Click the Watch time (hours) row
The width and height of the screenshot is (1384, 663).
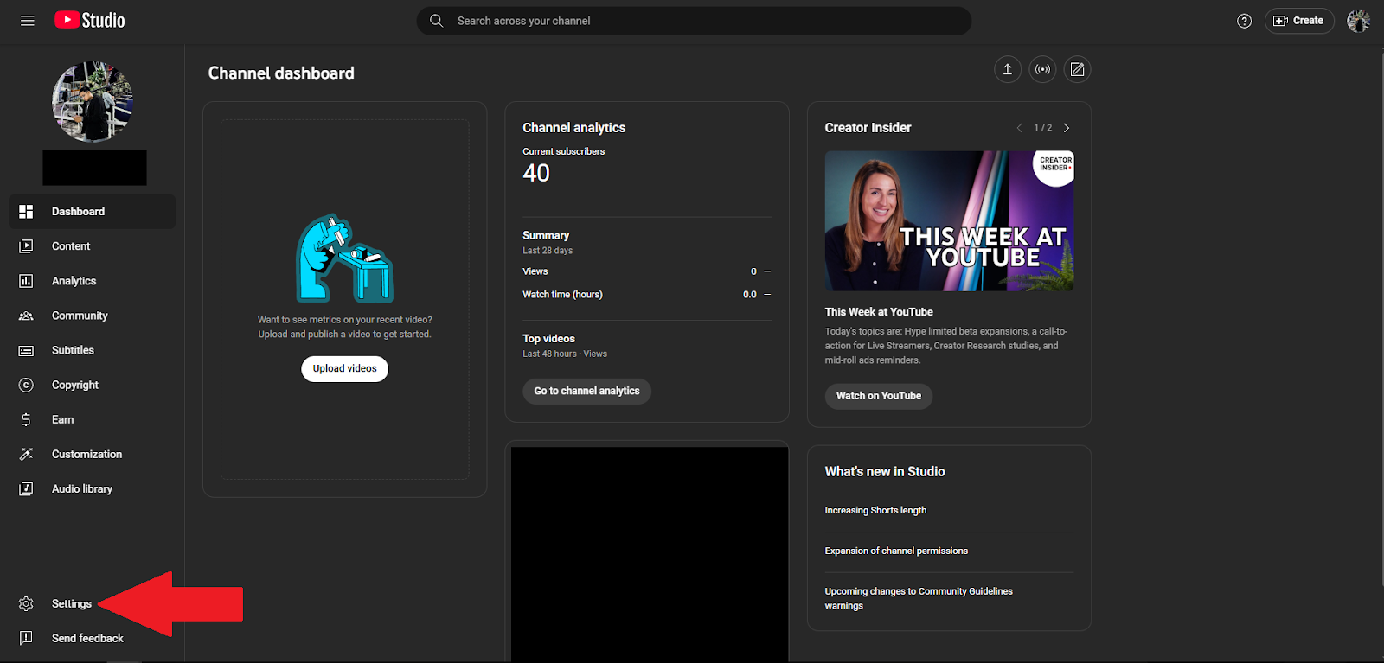point(646,295)
